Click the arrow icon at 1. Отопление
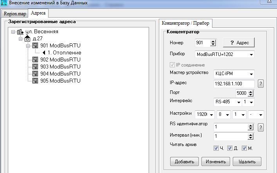The height and width of the screenshot is (173, 277). pos(44,53)
